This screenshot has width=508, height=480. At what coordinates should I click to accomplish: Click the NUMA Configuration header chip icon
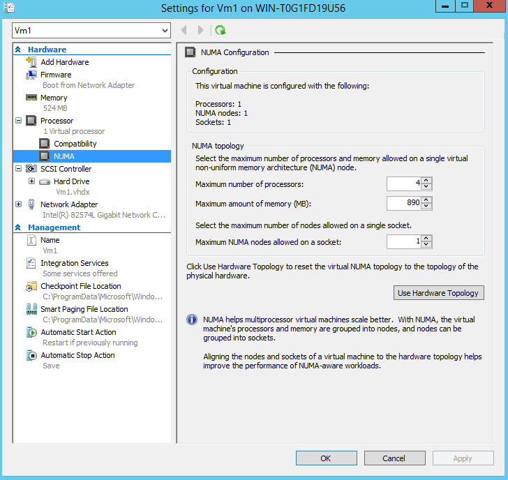pos(190,52)
